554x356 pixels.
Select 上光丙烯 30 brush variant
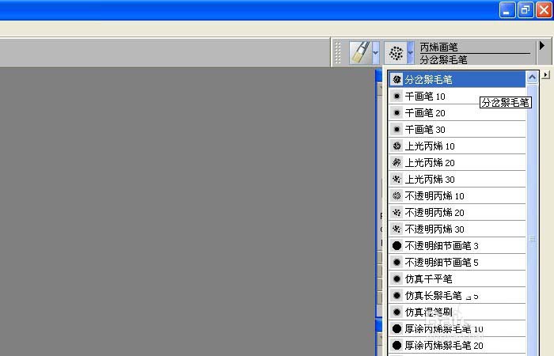[x=457, y=179]
